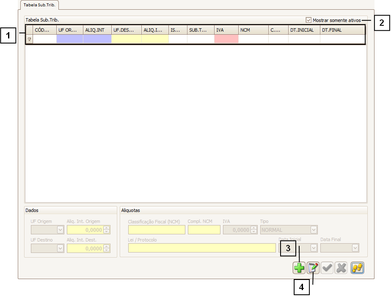Click the DT.INICIAL column header

(304, 30)
